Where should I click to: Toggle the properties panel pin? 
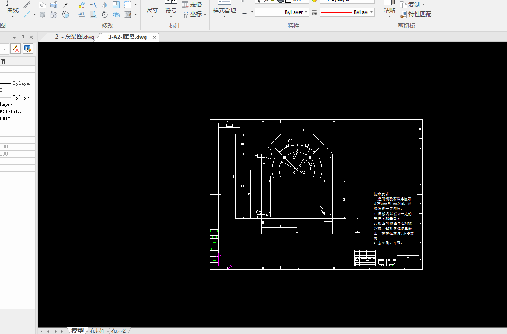pyautogui.click(x=23, y=37)
